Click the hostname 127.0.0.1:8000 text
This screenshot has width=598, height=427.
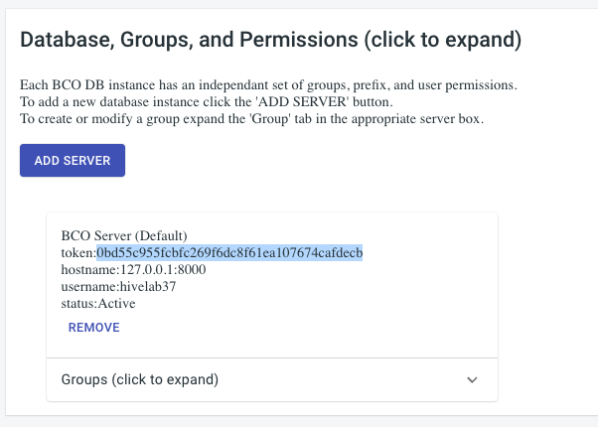(133, 269)
